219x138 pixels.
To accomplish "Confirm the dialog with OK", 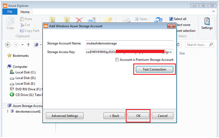I will point(138,116).
